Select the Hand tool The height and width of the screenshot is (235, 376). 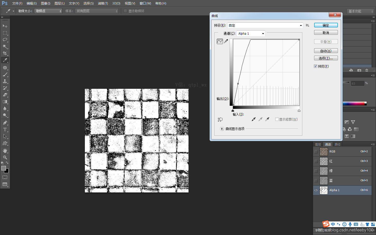5,151
